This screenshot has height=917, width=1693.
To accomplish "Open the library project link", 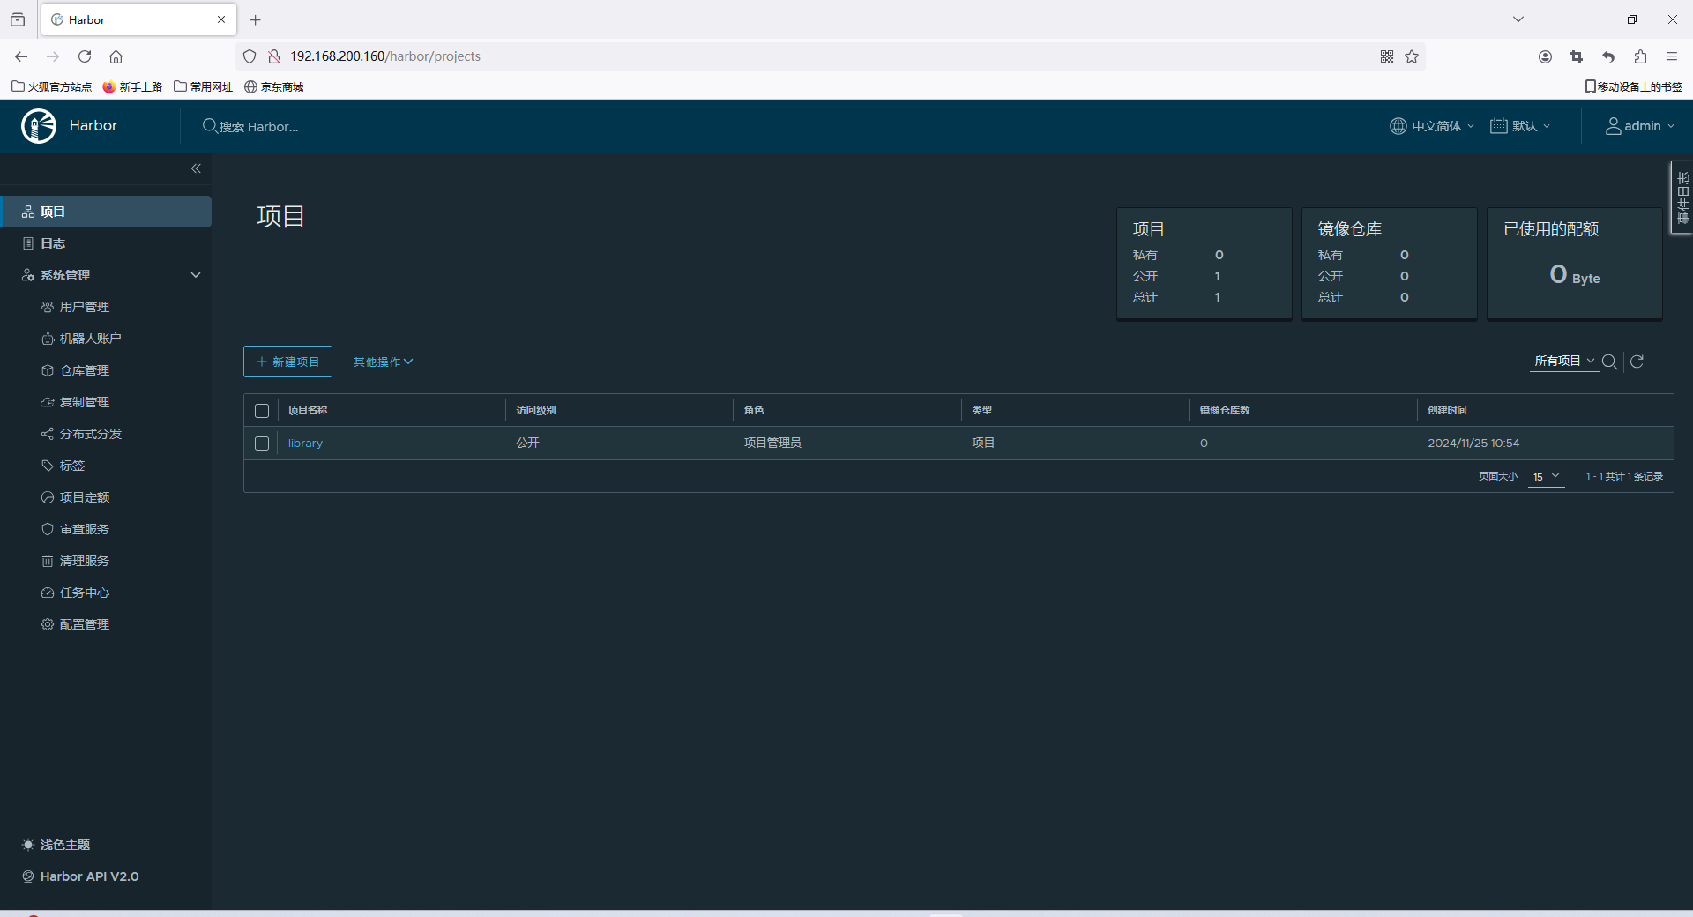I will tap(305, 444).
